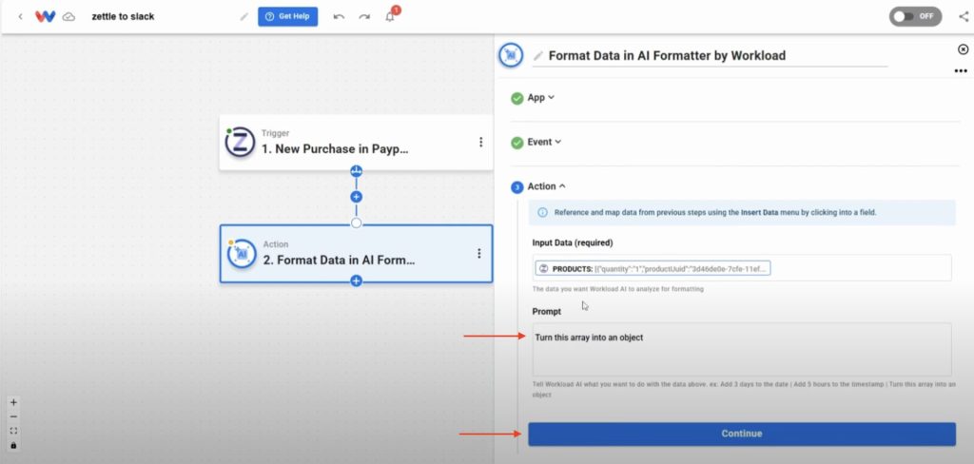Zoom out on the canvas
The height and width of the screenshot is (464, 974).
click(x=13, y=416)
